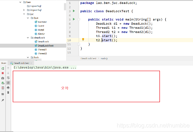Click the Print console output icon
Screen dimensions: 193x132
point(8,88)
